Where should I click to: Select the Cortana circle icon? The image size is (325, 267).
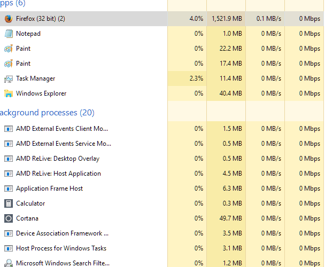tap(9, 218)
